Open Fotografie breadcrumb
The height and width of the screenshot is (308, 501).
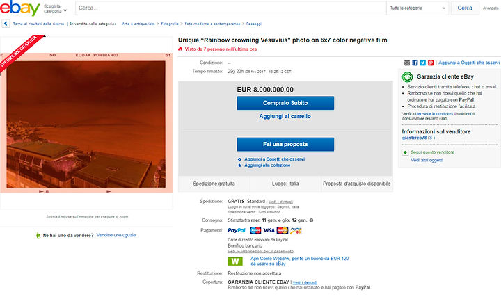point(170,24)
